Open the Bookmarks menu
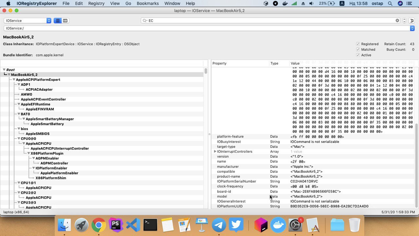The height and width of the screenshot is (236, 419). tap(148, 3)
